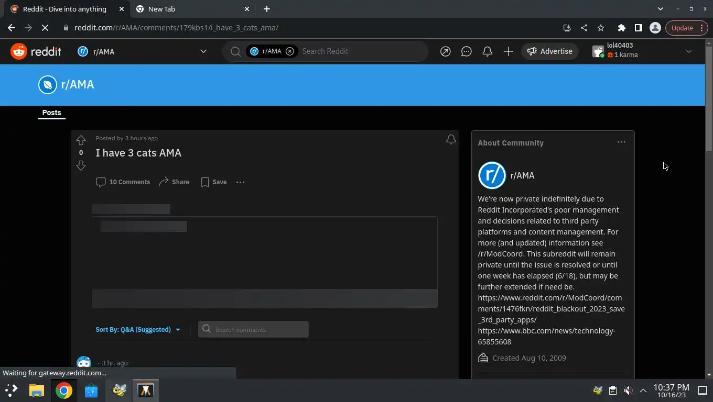
Task: Open post more options ellipsis
Action: [240, 182]
